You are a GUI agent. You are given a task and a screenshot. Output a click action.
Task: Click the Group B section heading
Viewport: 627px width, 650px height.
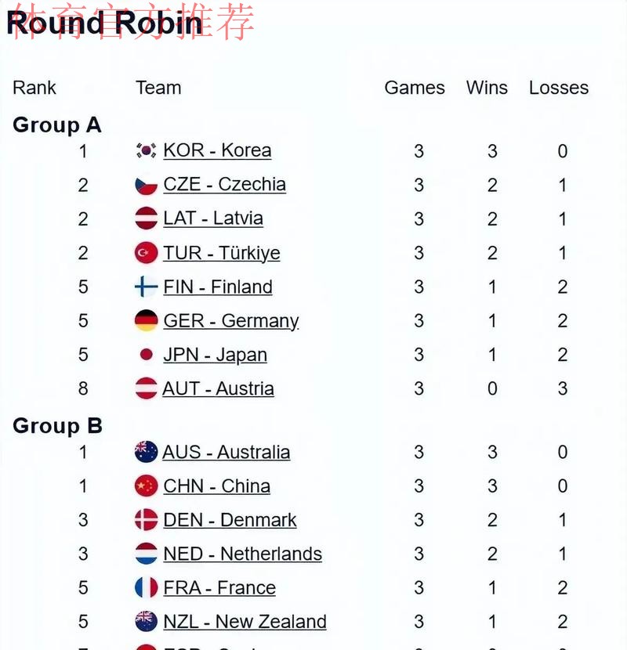[x=58, y=426]
